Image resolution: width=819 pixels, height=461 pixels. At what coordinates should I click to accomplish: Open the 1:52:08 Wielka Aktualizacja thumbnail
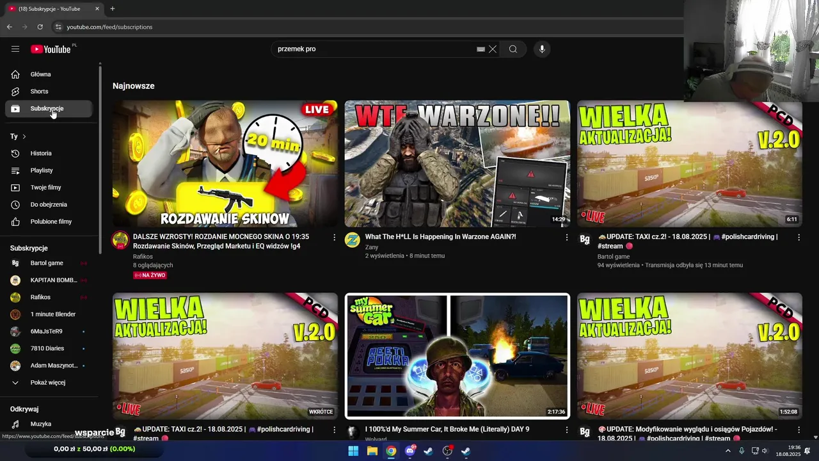pos(690,355)
